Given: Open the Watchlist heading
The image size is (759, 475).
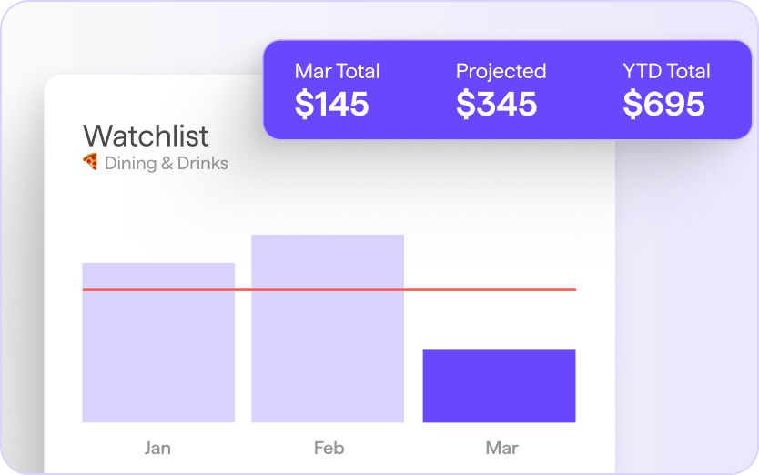Looking at the screenshot, I should click(x=146, y=136).
